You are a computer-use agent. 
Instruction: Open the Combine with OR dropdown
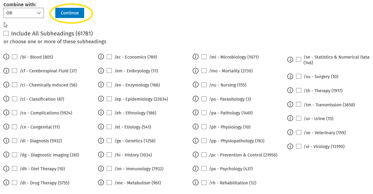(24, 13)
